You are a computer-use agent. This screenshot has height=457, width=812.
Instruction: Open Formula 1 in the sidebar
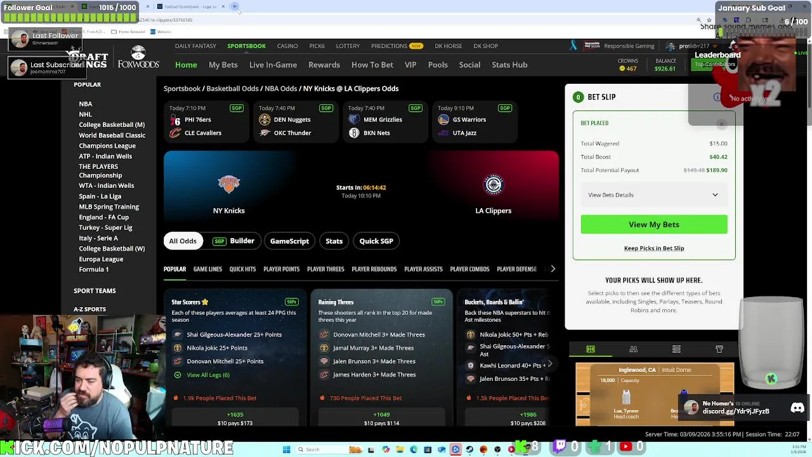pos(94,270)
